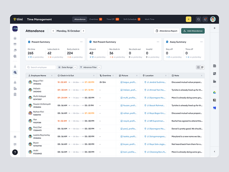This screenshot has width=229, height=172.
Task: Click the Add Attandance button
Action: [193, 31]
